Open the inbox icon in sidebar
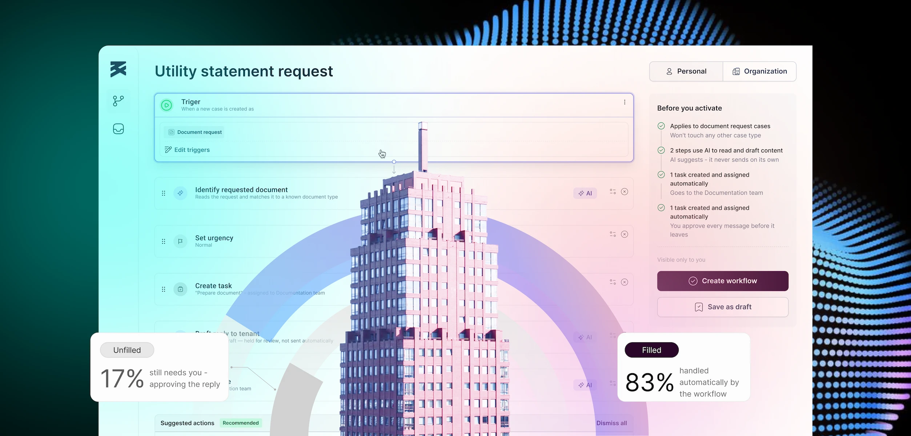The width and height of the screenshot is (911, 436). pos(118,129)
